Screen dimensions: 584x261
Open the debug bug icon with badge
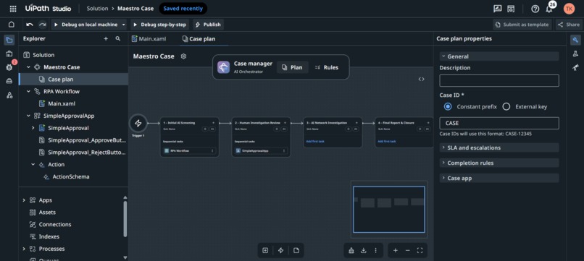10,67
